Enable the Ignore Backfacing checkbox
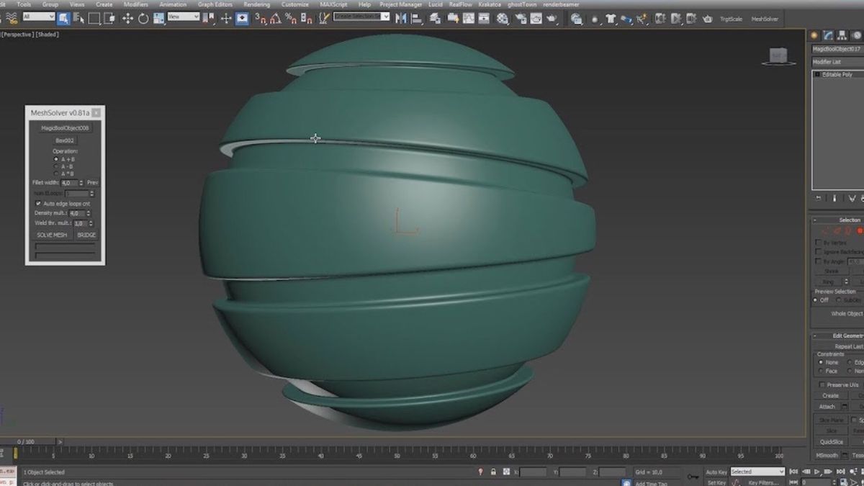 pyautogui.click(x=818, y=252)
